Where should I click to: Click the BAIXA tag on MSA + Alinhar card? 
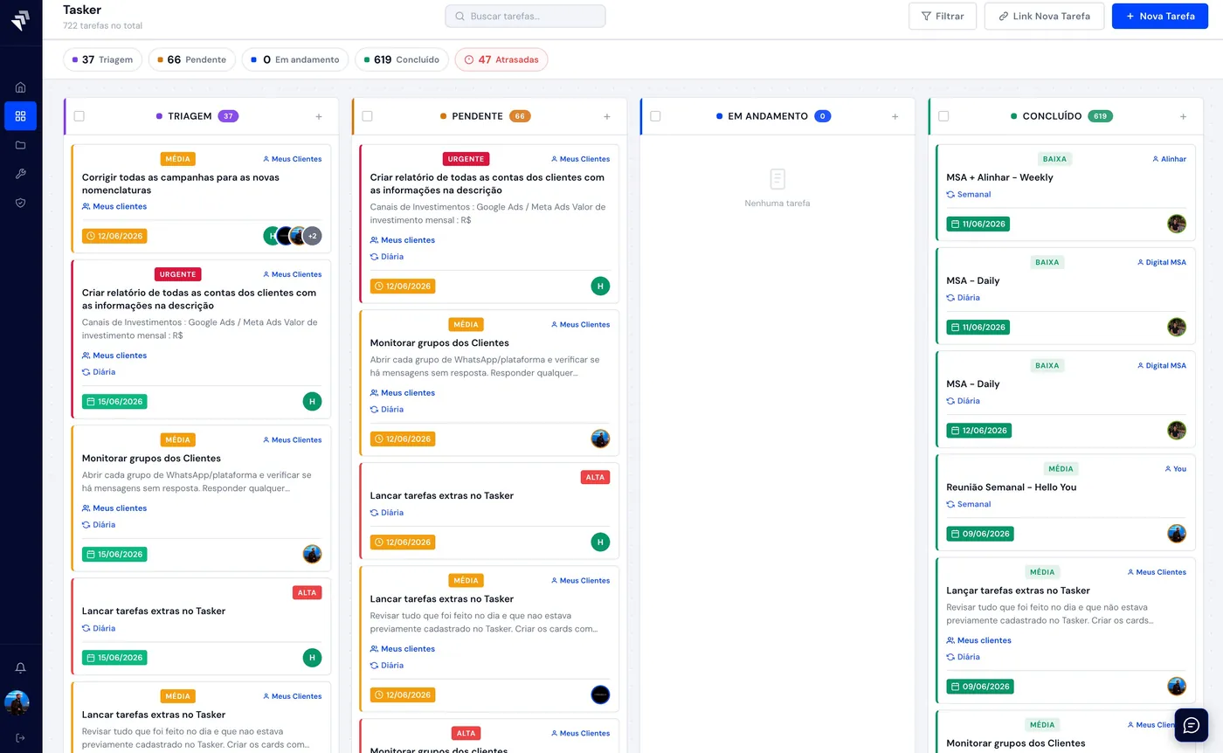1055,159
